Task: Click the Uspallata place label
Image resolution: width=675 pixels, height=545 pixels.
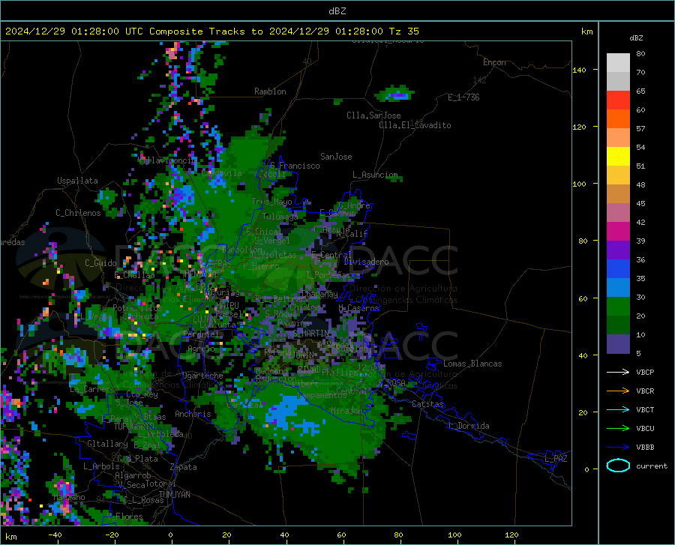Action: click(x=77, y=181)
